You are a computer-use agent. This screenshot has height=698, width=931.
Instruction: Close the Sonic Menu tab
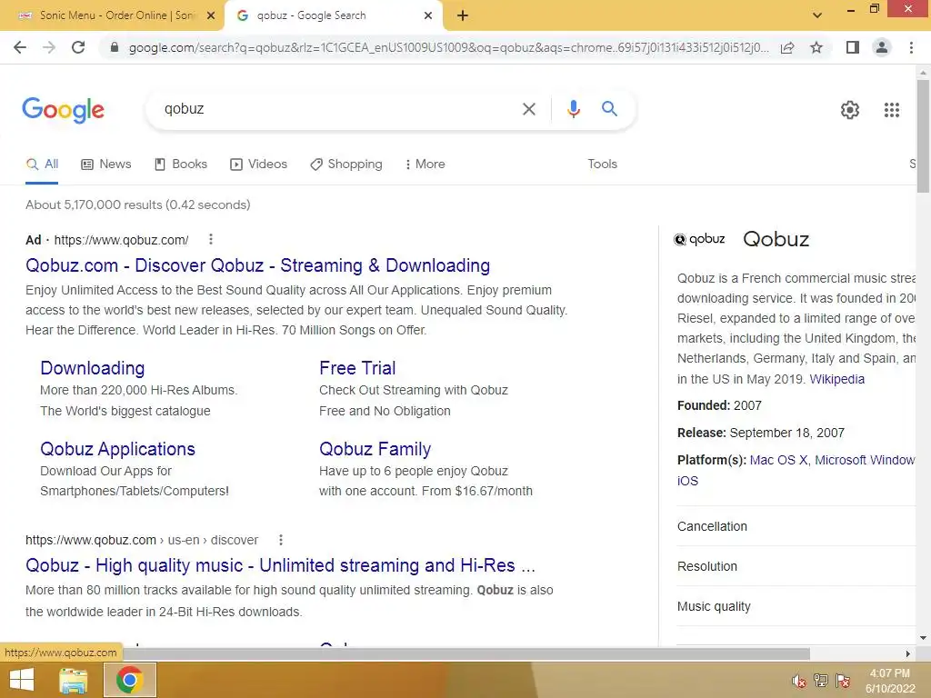(x=211, y=16)
